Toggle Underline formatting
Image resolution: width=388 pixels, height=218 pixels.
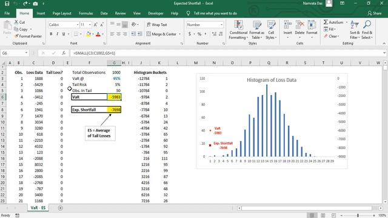[x=64, y=34]
